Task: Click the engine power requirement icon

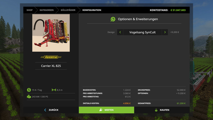Action: 29,97
